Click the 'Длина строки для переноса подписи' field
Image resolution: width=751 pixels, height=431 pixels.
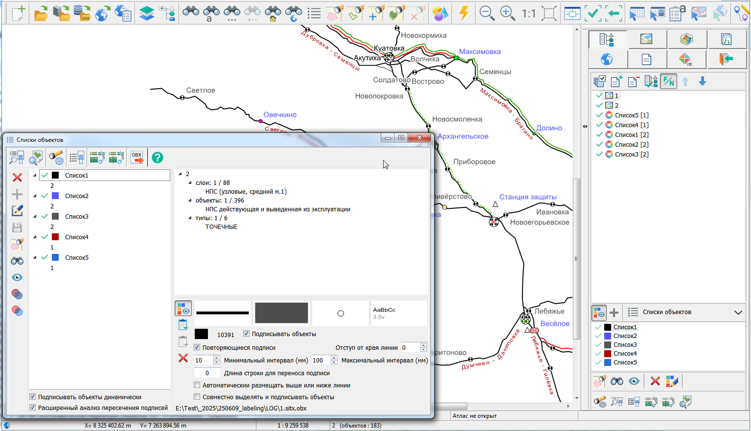point(207,373)
